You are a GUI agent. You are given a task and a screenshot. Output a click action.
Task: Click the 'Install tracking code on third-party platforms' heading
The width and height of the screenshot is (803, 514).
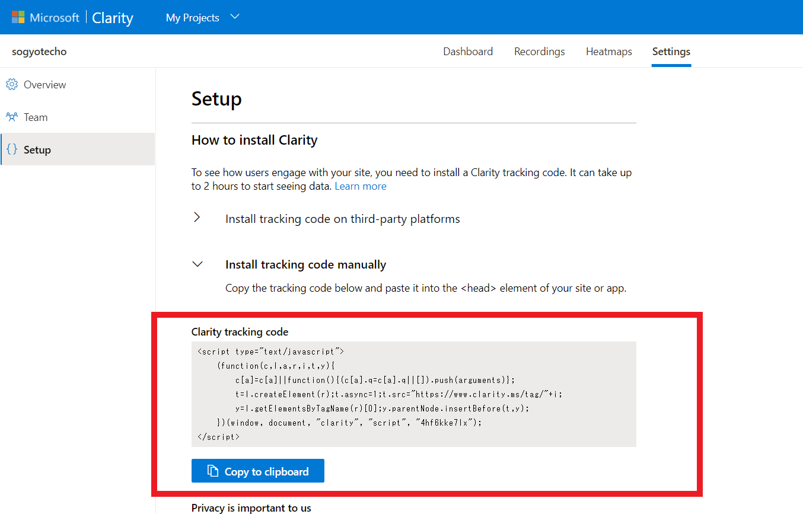pos(342,219)
